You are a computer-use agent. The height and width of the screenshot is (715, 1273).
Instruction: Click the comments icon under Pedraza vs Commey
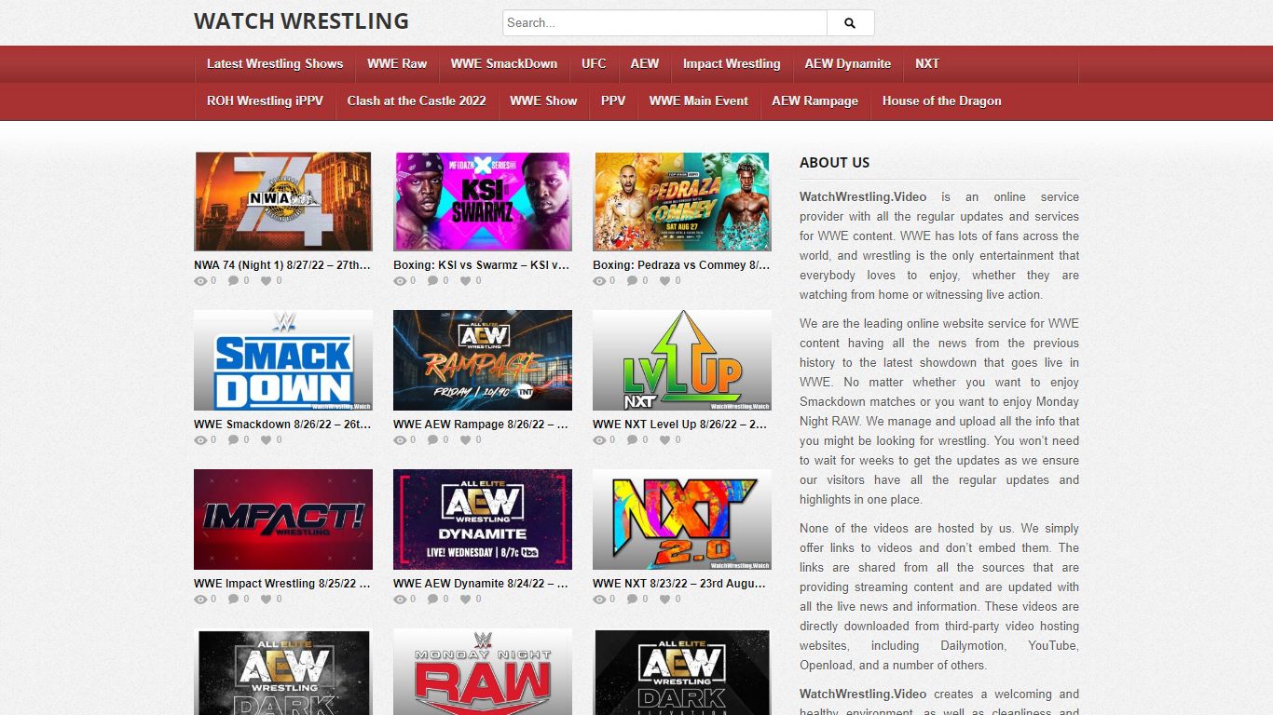633,280
